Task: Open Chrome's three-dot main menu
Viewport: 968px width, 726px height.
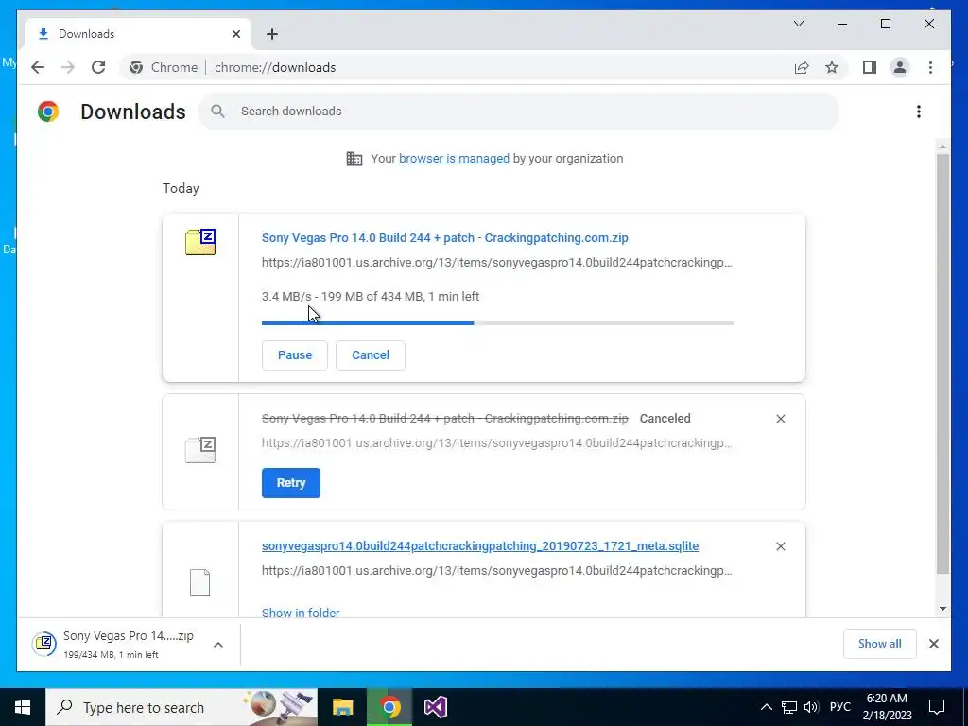Action: 930,67
